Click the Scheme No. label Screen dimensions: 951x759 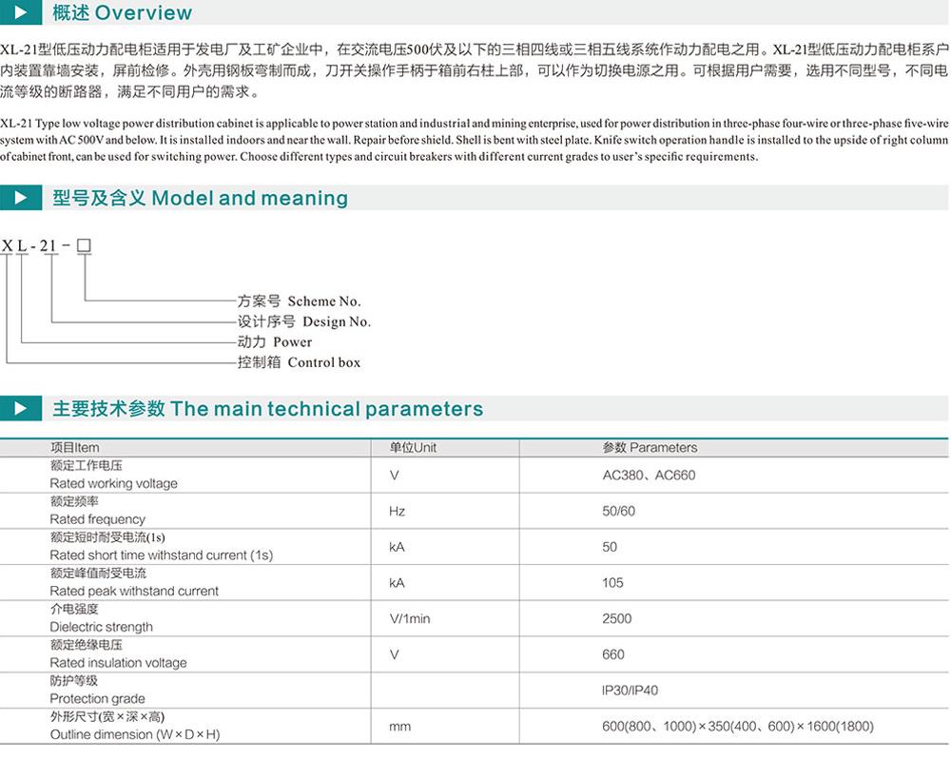(x=299, y=301)
